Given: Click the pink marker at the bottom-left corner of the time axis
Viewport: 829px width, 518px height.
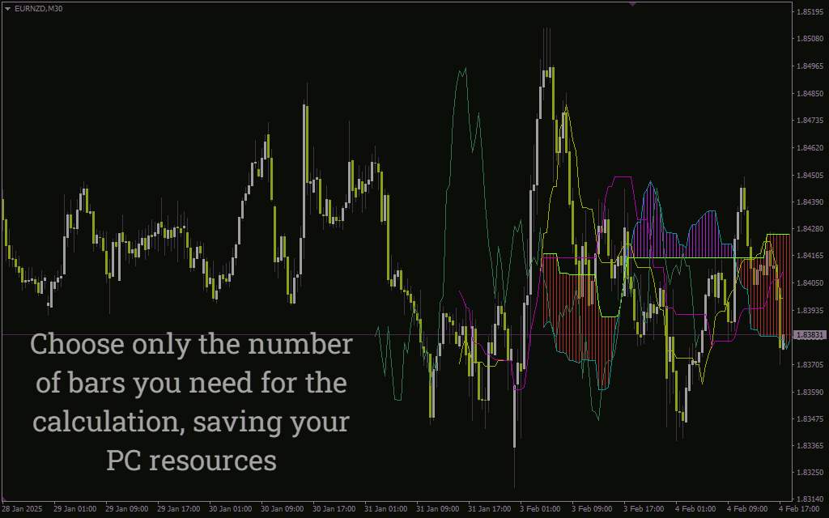Looking at the screenshot, I should click(x=2, y=499).
